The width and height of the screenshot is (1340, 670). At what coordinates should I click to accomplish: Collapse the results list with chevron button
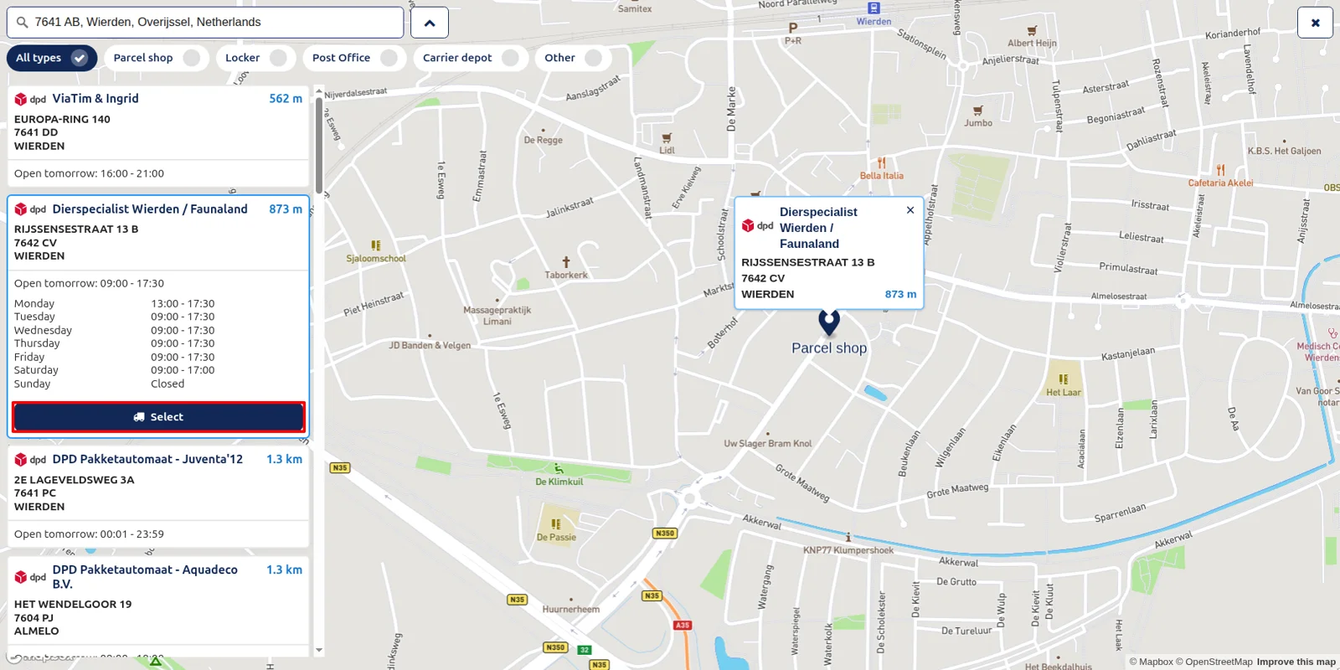[430, 23]
